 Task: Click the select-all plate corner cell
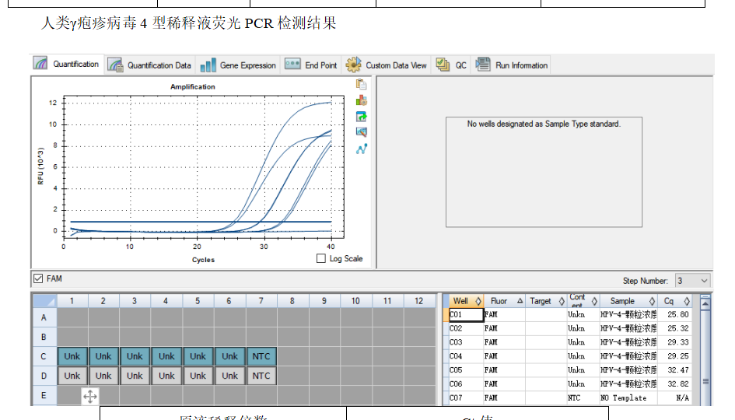coord(44,301)
